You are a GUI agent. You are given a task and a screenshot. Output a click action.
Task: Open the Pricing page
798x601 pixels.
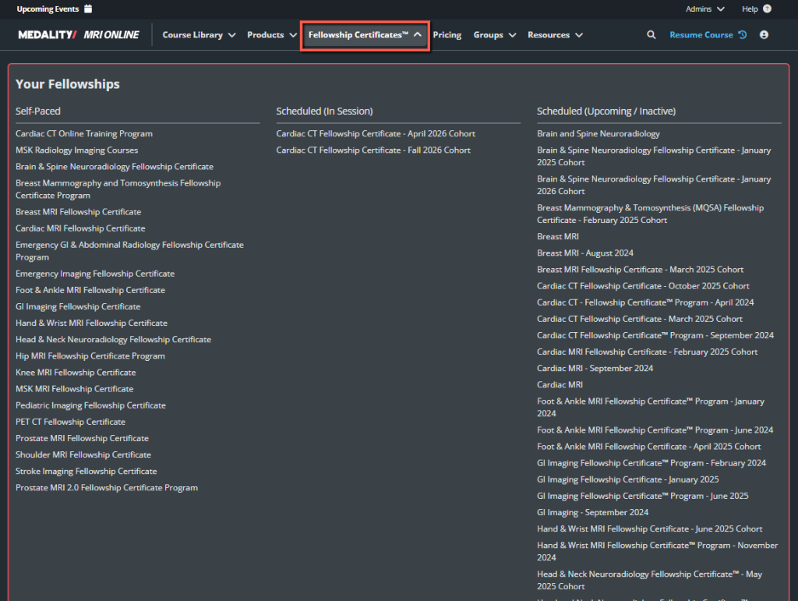point(447,34)
